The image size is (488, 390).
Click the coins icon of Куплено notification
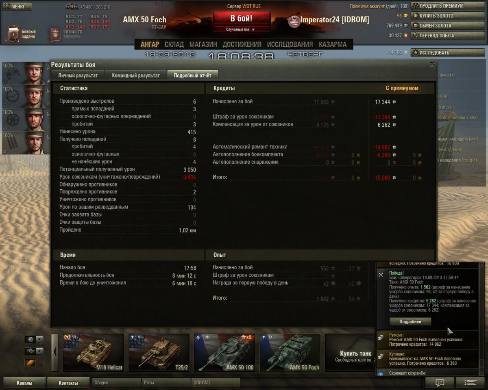pyautogui.click(x=381, y=356)
